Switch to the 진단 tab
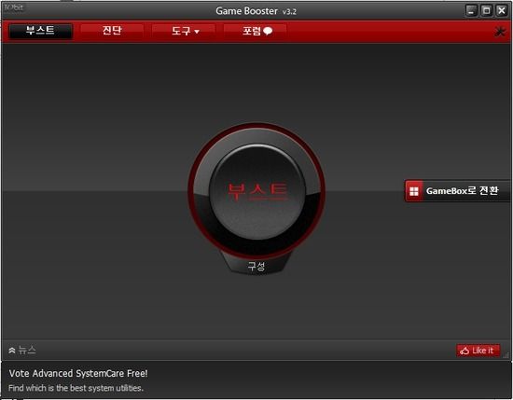Viewport: 513px width, 400px height. tap(112, 31)
